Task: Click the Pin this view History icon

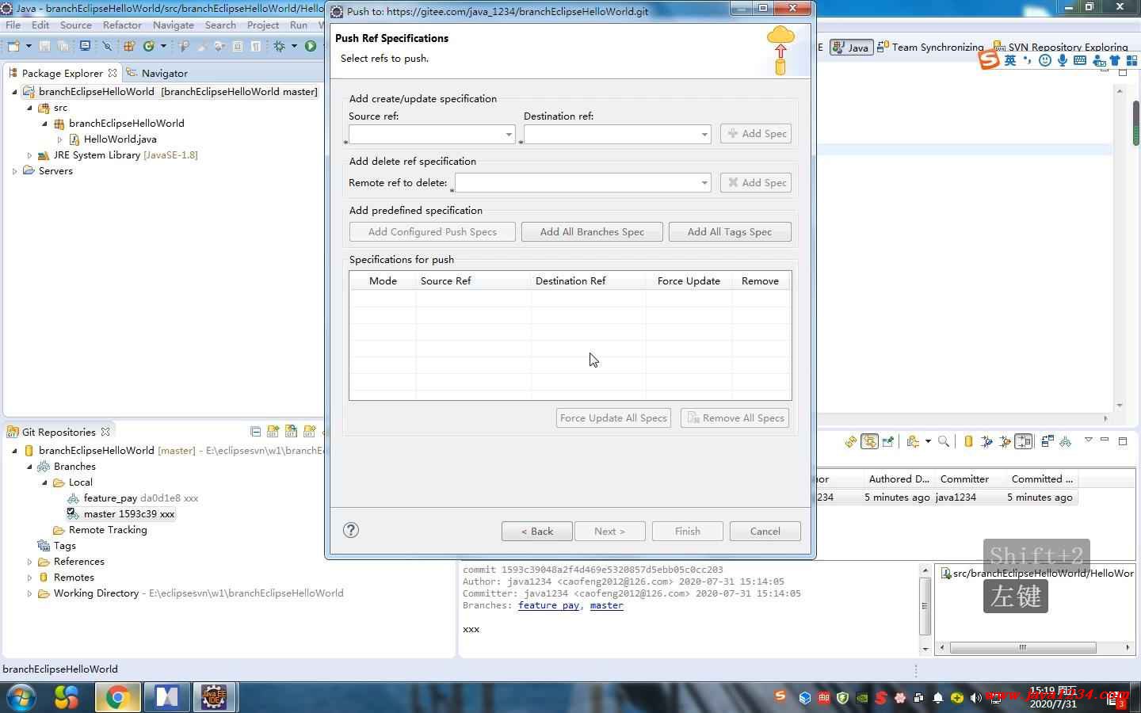Action: (x=888, y=441)
